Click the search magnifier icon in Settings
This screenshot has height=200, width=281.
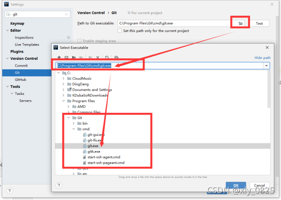[8, 14]
